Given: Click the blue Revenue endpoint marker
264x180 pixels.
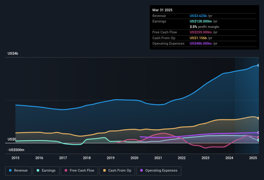Looking at the screenshot, I should tap(259, 65).
